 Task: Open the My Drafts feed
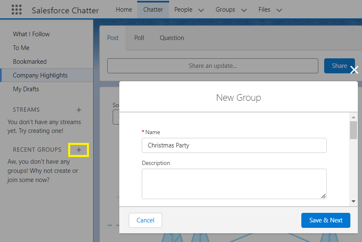tap(26, 89)
